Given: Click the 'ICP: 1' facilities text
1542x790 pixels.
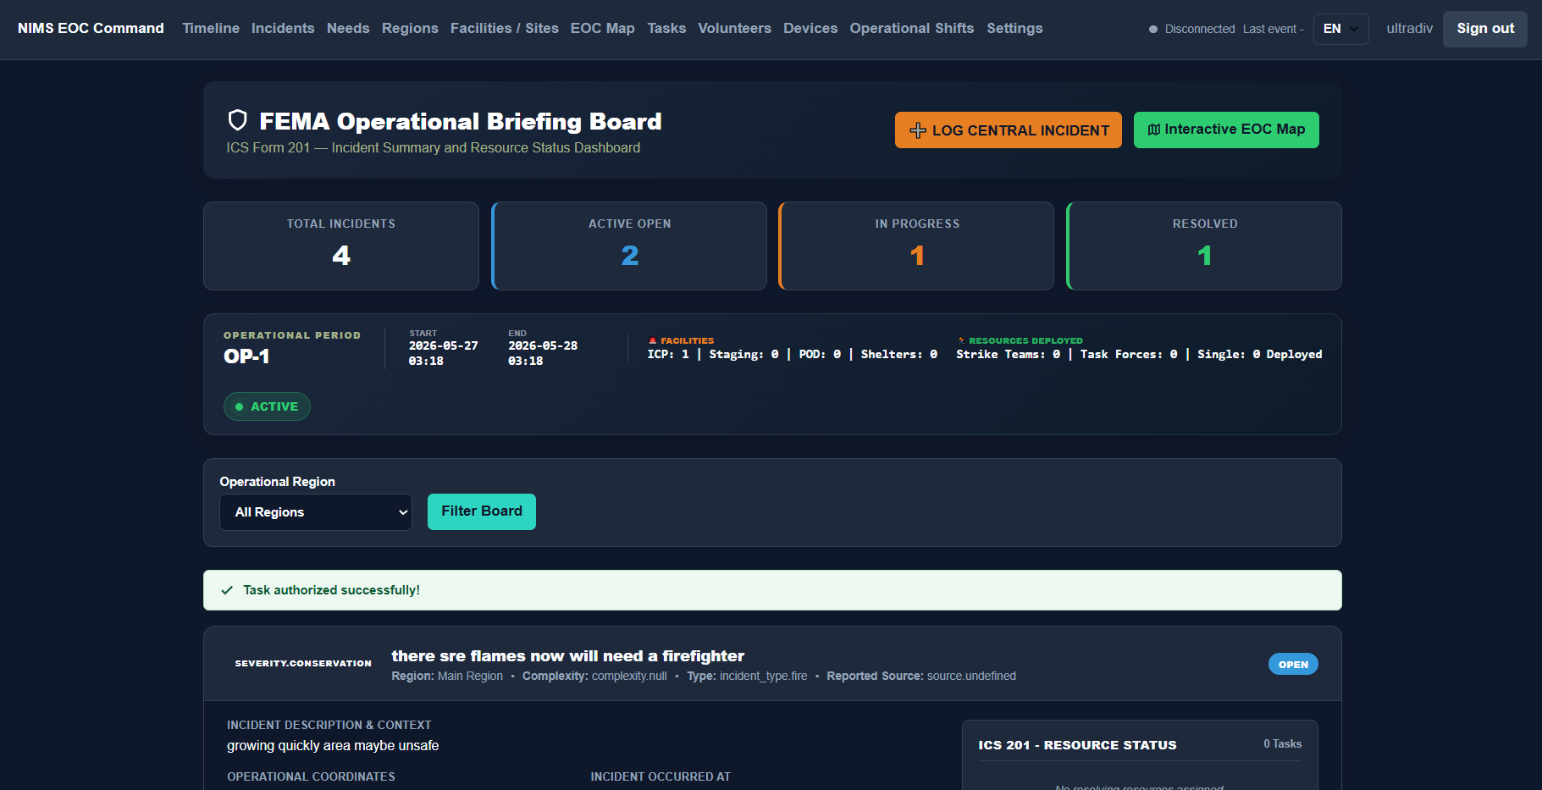Looking at the screenshot, I should (668, 354).
